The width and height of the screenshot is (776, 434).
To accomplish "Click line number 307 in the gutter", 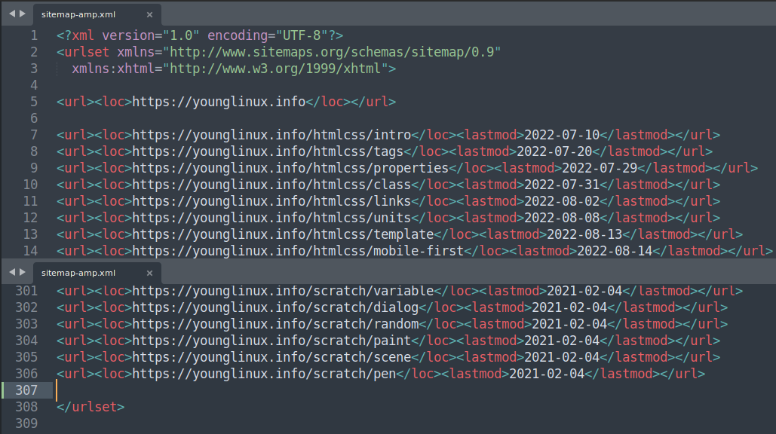I will [x=26, y=390].
